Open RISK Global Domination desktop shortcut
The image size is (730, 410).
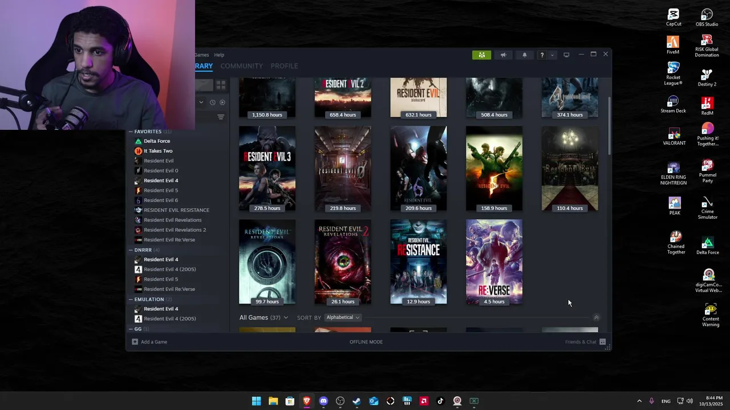pos(707,46)
